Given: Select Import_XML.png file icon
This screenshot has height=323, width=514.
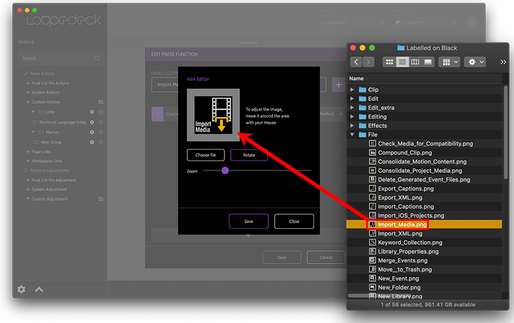Looking at the screenshot, I should coord(372,233).
